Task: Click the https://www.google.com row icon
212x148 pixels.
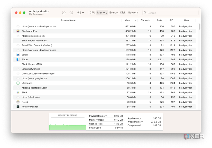Action: 18,78
